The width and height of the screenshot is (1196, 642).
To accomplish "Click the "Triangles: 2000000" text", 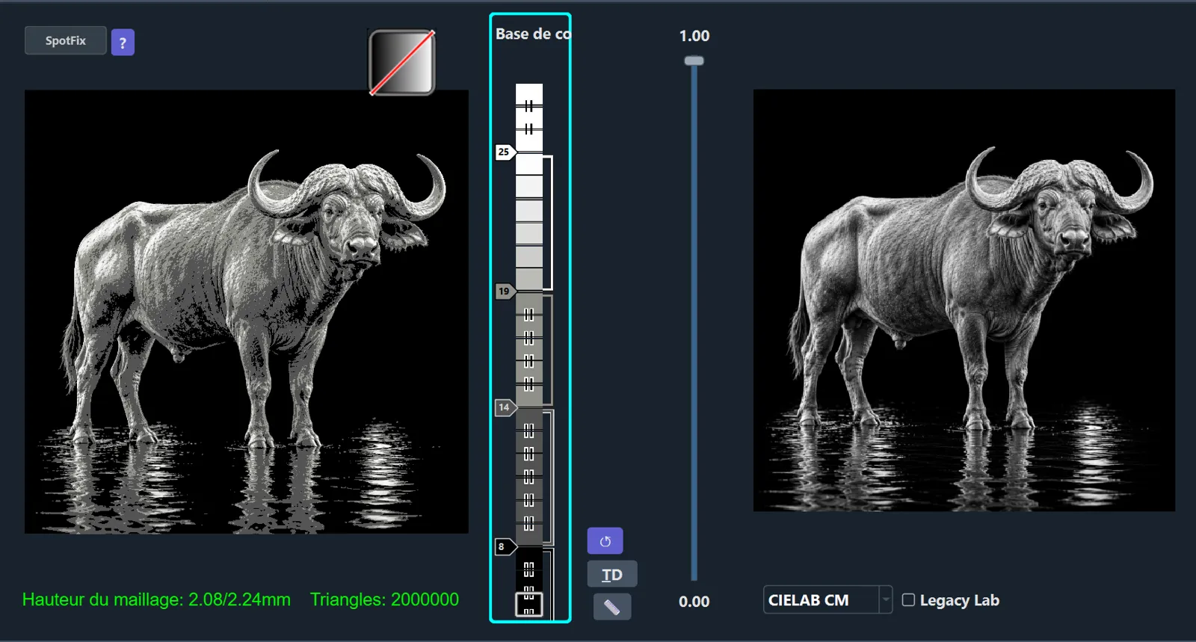I will click(384, 599).
